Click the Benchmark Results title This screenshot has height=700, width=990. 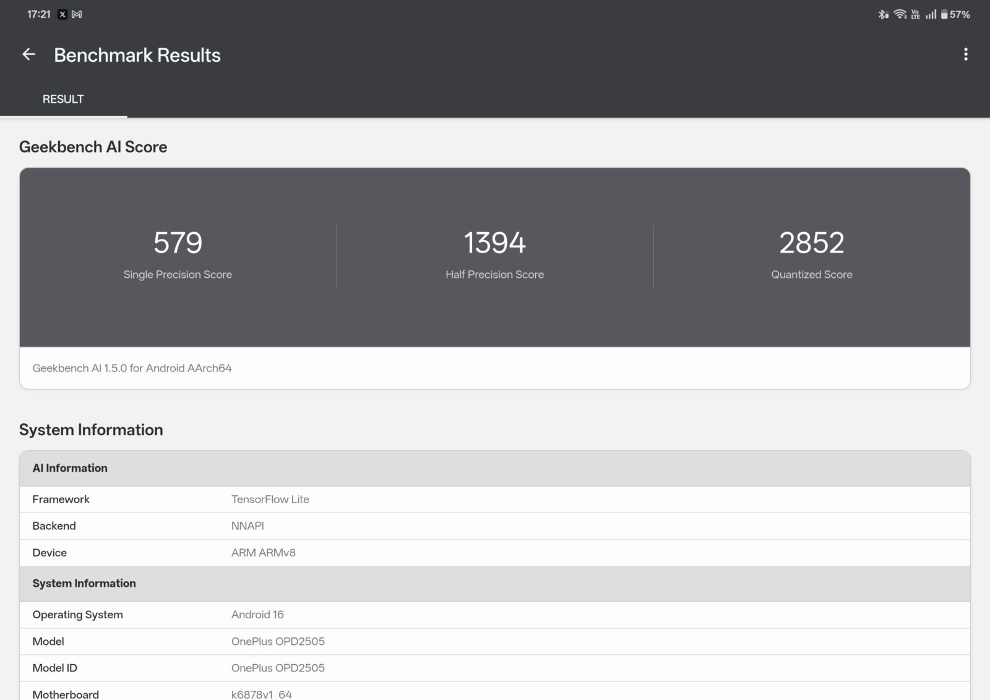tap(137, 55)
